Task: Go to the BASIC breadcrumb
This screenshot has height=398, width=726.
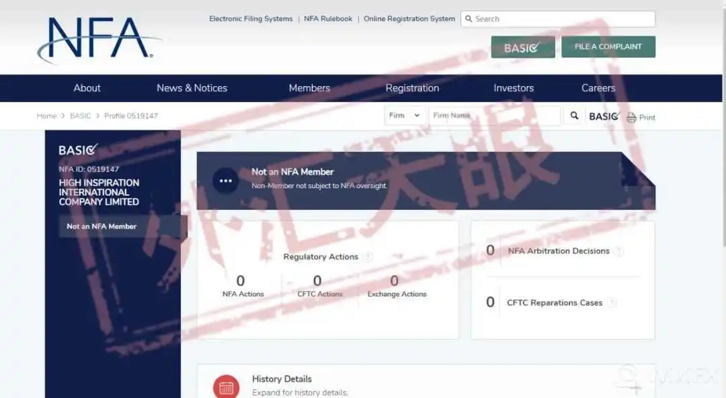Action: pos(80,116)
